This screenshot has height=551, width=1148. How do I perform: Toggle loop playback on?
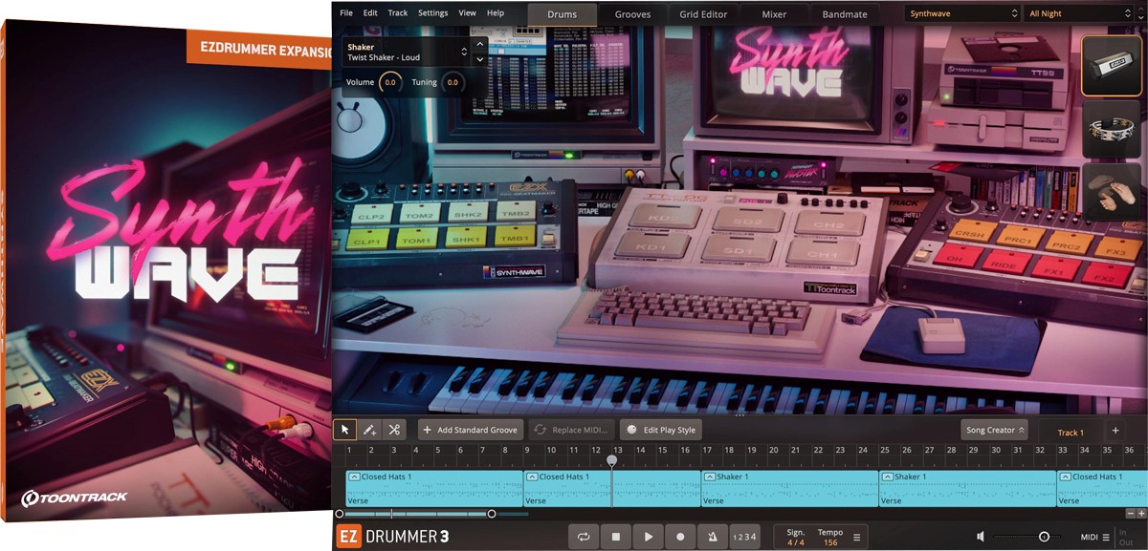[x=584, y=537]
